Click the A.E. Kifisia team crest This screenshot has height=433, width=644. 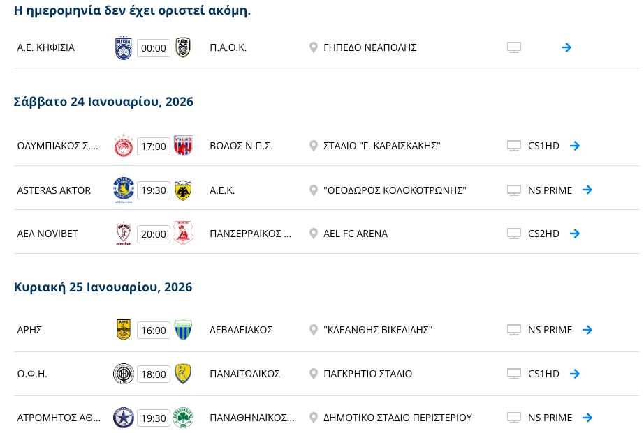tap(124, 48)
